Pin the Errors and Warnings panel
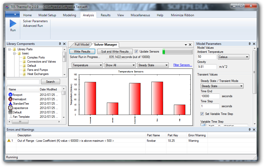 250,130
